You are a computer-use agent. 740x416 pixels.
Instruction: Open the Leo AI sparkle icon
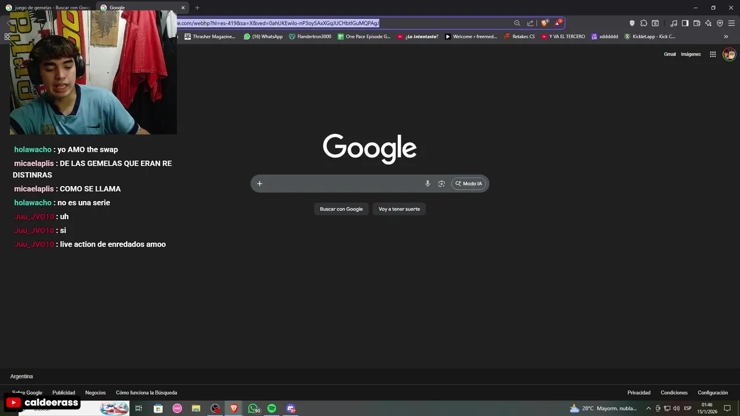(x=708, y=23)
